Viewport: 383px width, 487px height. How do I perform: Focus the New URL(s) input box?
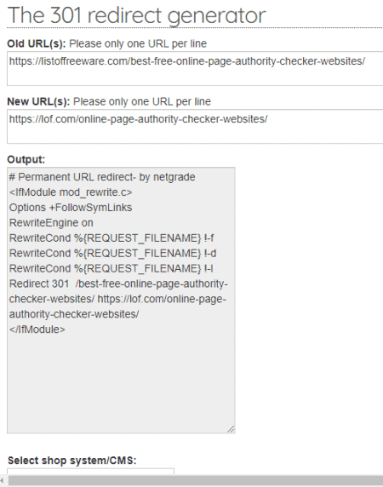[x=195, y=126]
